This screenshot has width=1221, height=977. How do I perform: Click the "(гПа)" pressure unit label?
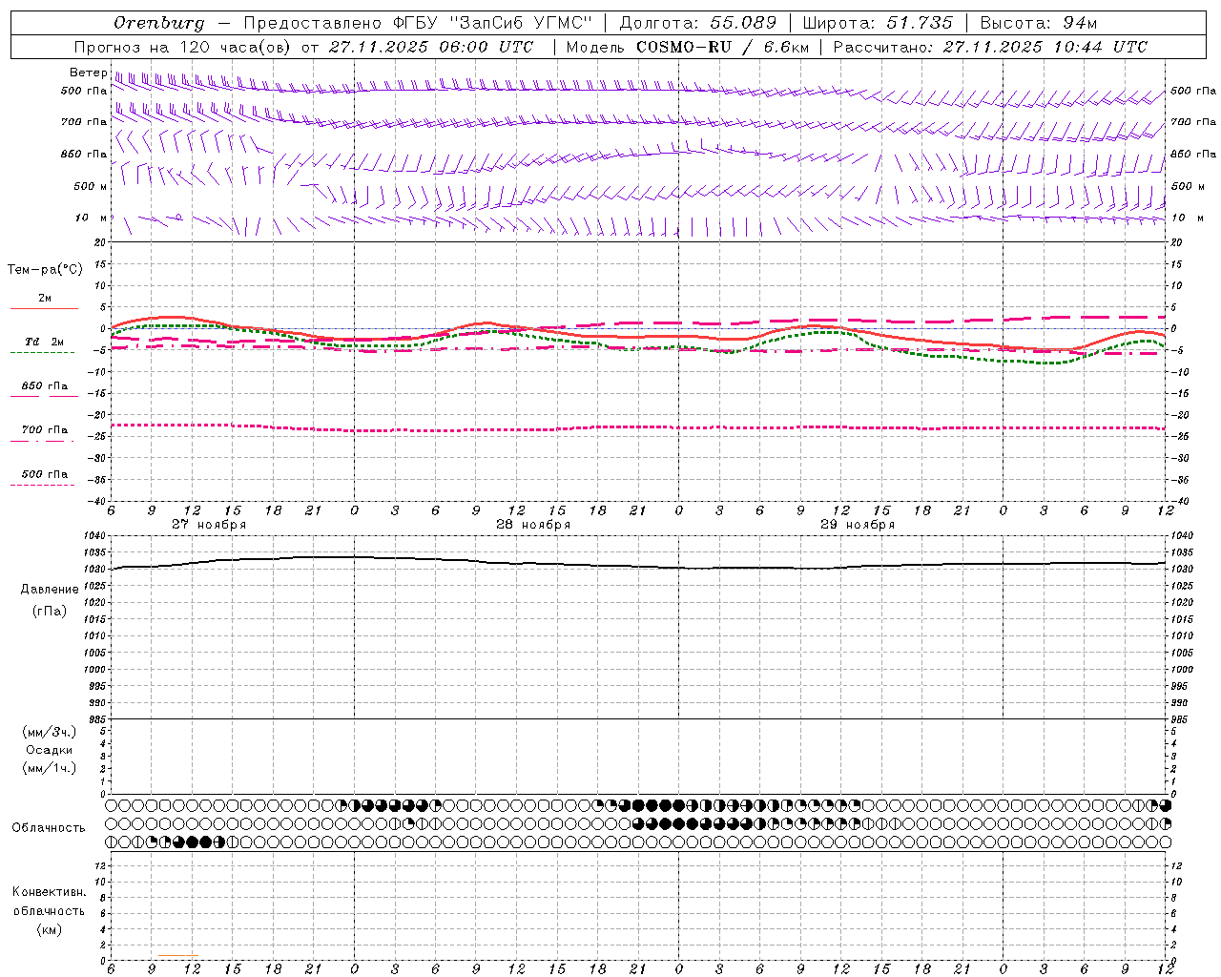click(50, 611)
